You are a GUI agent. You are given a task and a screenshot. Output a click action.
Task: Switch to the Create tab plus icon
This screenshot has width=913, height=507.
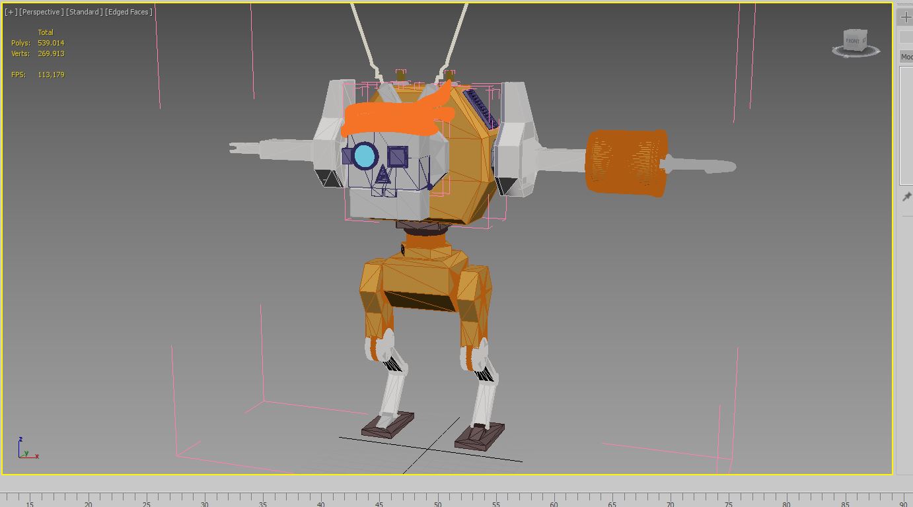pos(906,17)
